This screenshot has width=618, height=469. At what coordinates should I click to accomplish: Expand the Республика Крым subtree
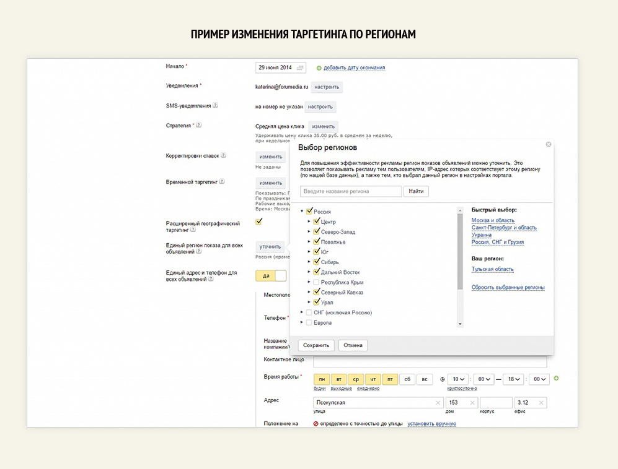[x=309, y=282]
